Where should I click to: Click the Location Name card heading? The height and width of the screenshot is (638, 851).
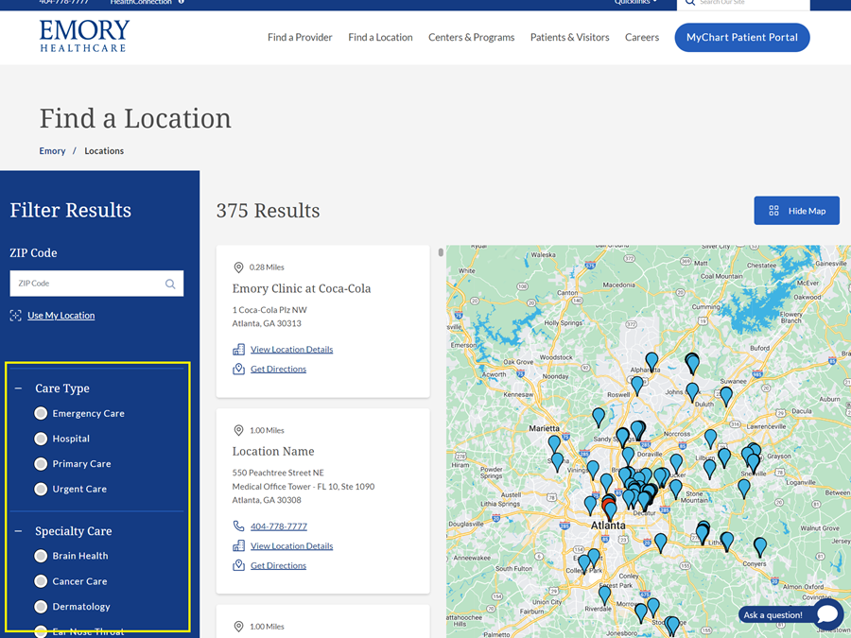273,452
